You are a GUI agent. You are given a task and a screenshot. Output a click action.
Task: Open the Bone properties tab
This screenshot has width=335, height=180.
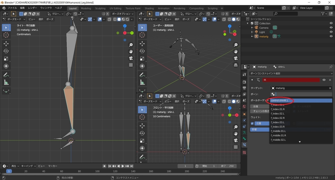pos(245,139)
